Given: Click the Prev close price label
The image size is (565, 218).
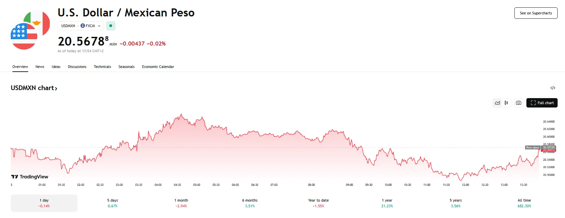Looking at the screenshot, I should [x=532, y=147].
